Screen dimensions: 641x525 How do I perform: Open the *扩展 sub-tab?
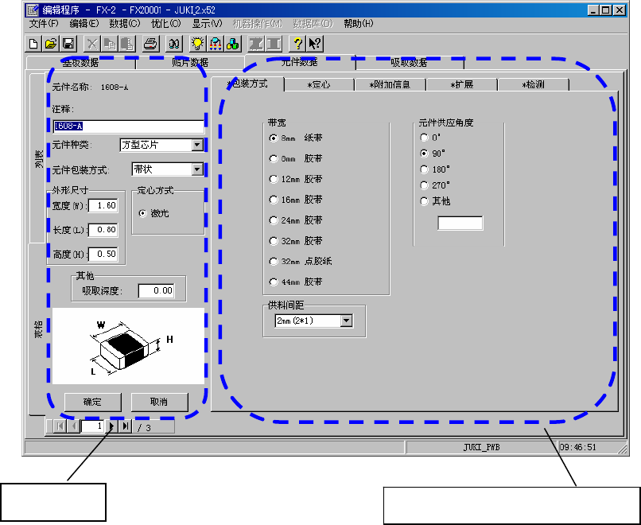461,84
